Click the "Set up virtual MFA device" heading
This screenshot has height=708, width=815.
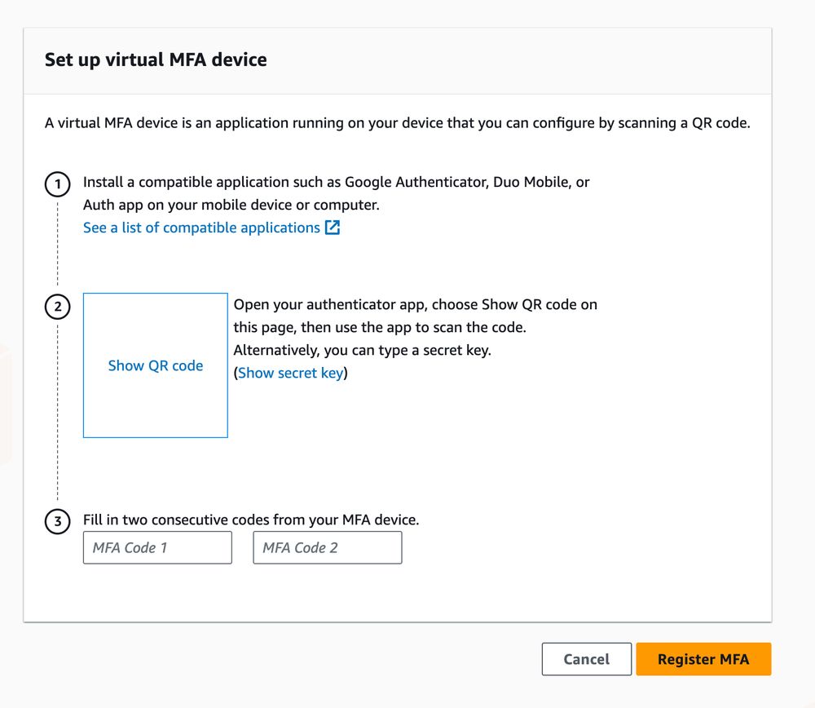point(156,60)
